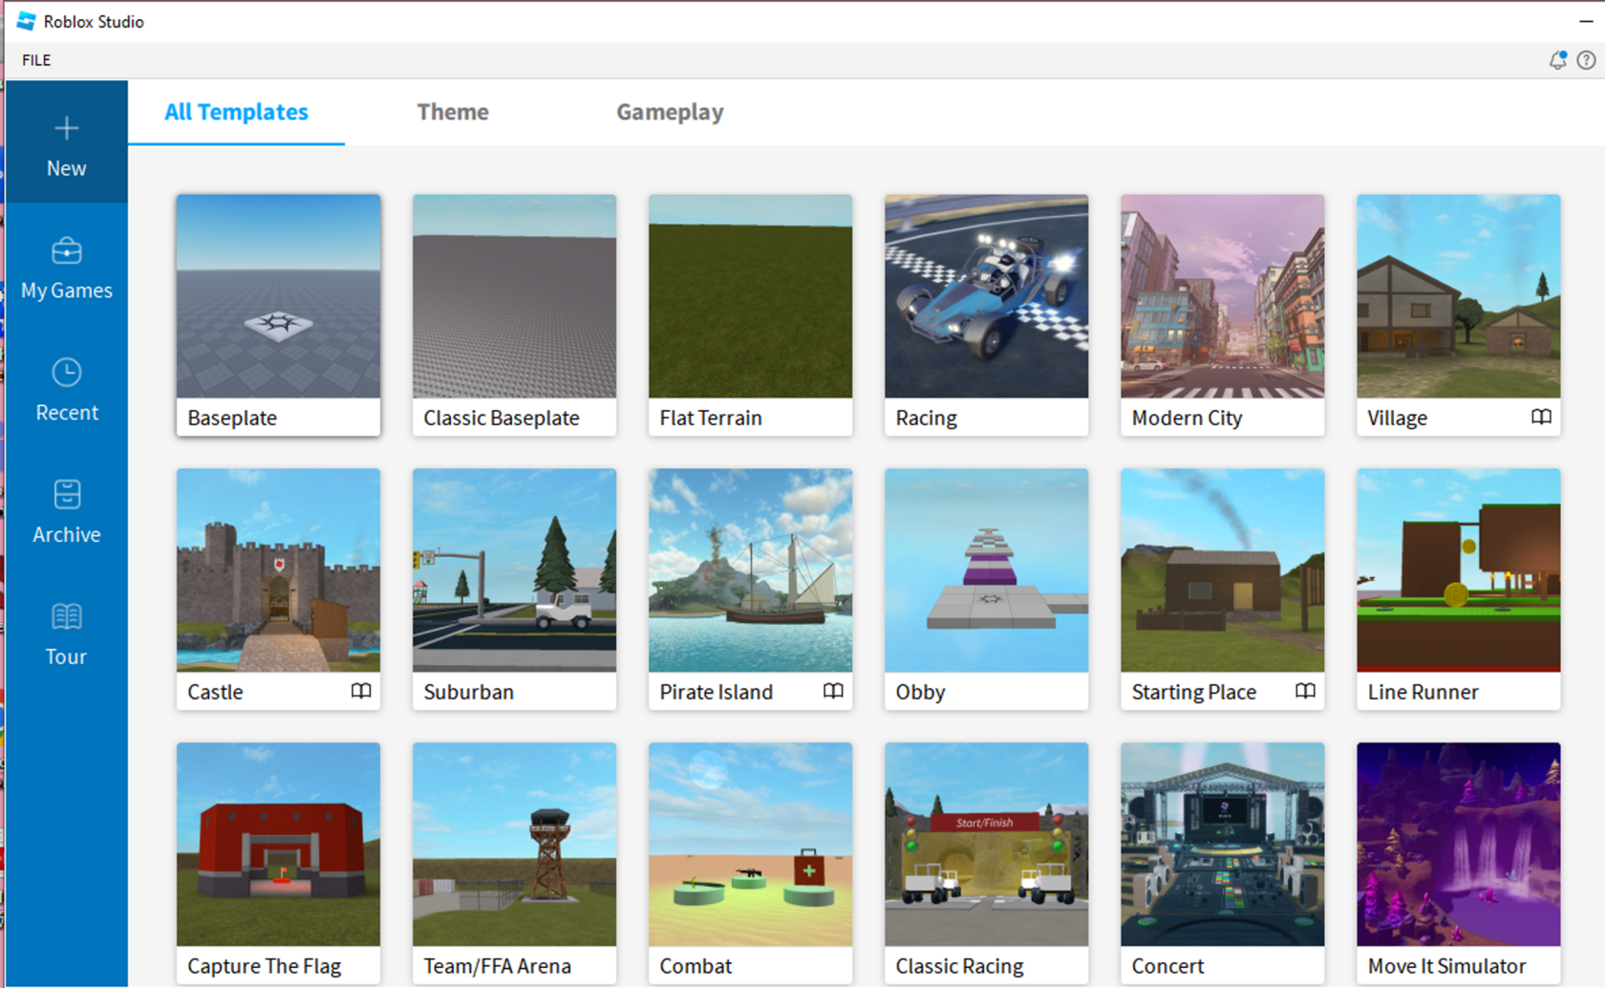1605x988 pixels.
Task: Click the Modern City label text
Action: pyautogui.click(x=1187, y=419)
